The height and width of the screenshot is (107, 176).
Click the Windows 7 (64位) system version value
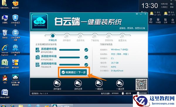pyautogui.click(x=119, y=50)
